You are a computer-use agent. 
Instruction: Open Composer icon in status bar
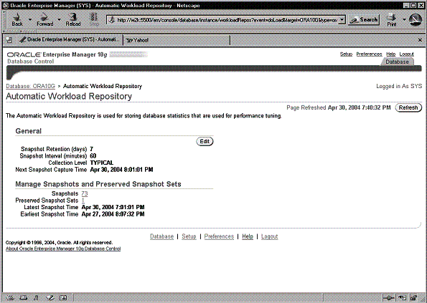(50, 298)
